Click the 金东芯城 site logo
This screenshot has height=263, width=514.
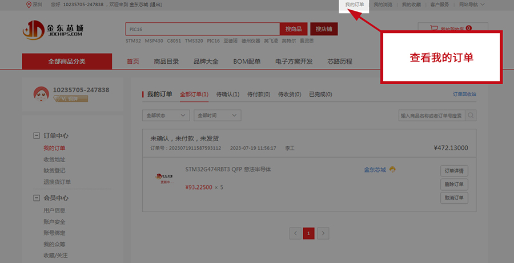[53, 30]
